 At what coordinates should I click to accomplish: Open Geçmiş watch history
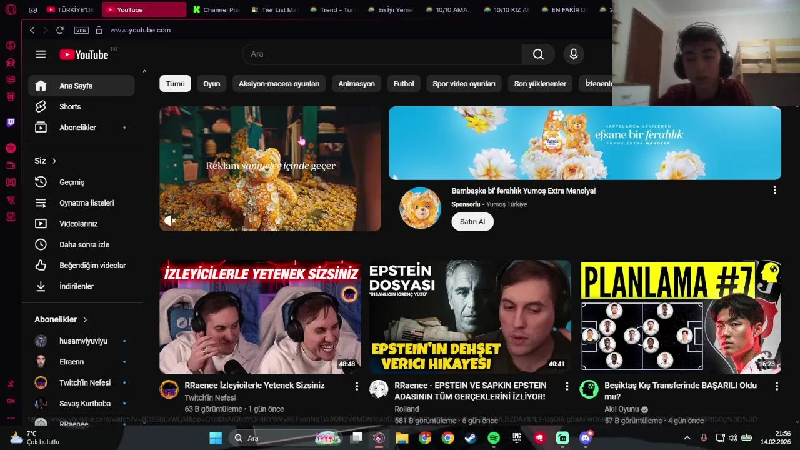[81, 182]
